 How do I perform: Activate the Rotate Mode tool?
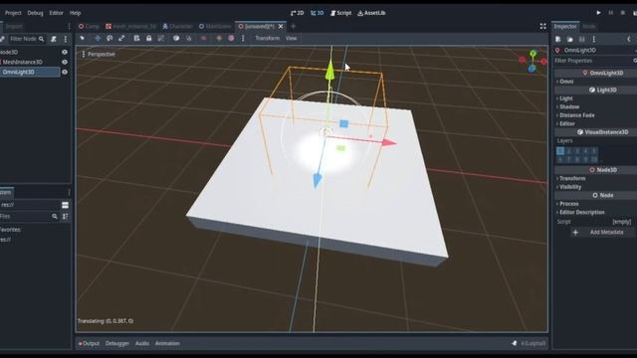(x=109, y=38)
